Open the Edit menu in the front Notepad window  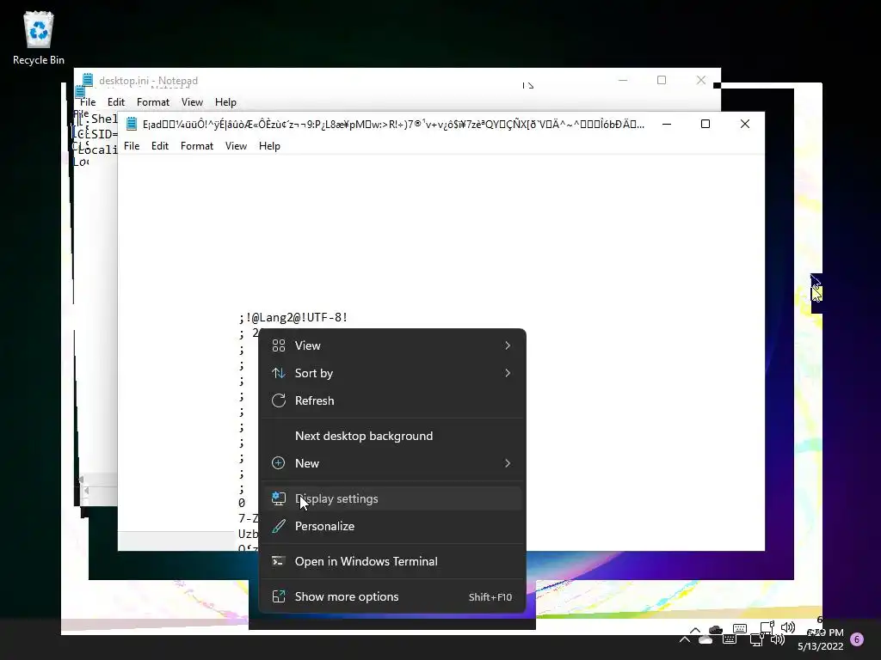click(x=159, y=146)
